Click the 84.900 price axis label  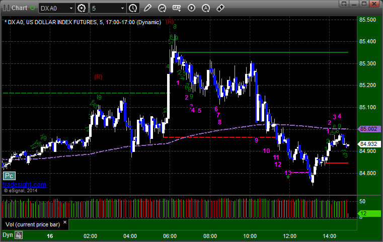(x=367, y=151)
